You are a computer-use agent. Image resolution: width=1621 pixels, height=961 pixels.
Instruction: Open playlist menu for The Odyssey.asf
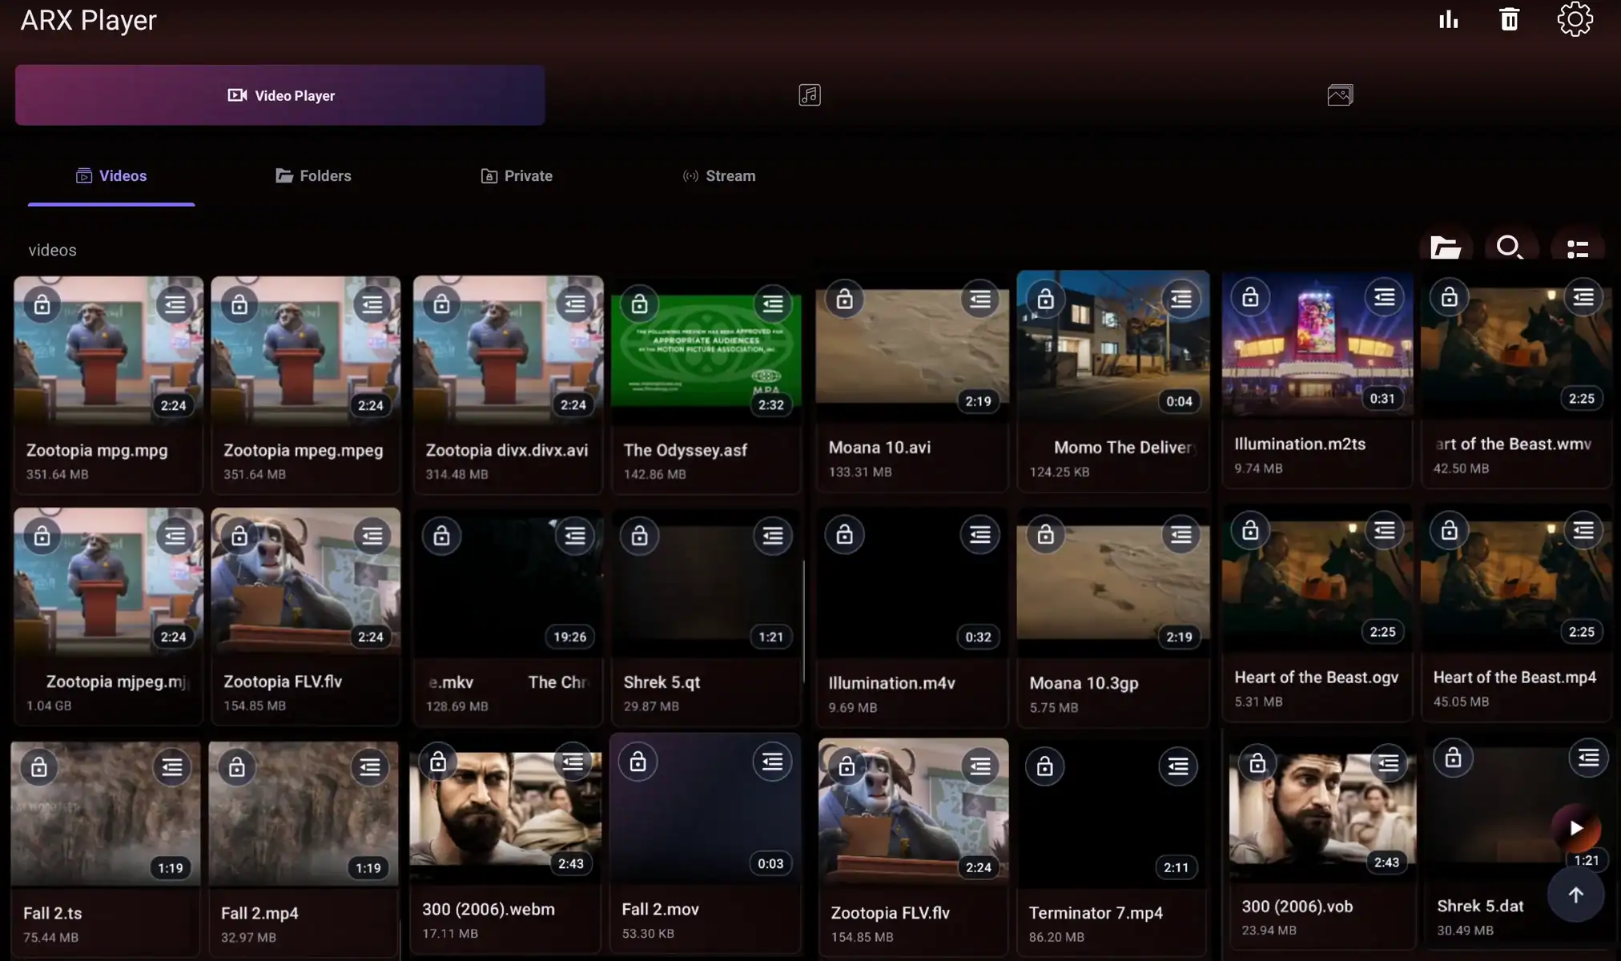click(x=773, y=304)
